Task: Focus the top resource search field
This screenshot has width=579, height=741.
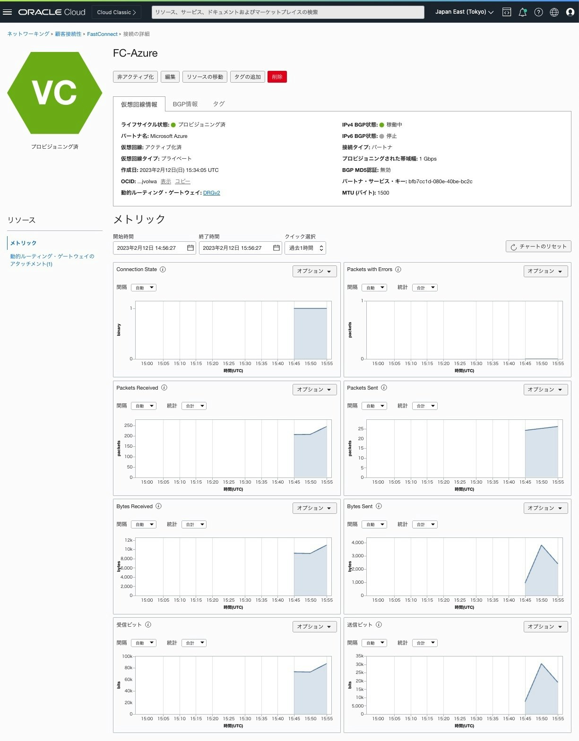Action: point(288,12)
